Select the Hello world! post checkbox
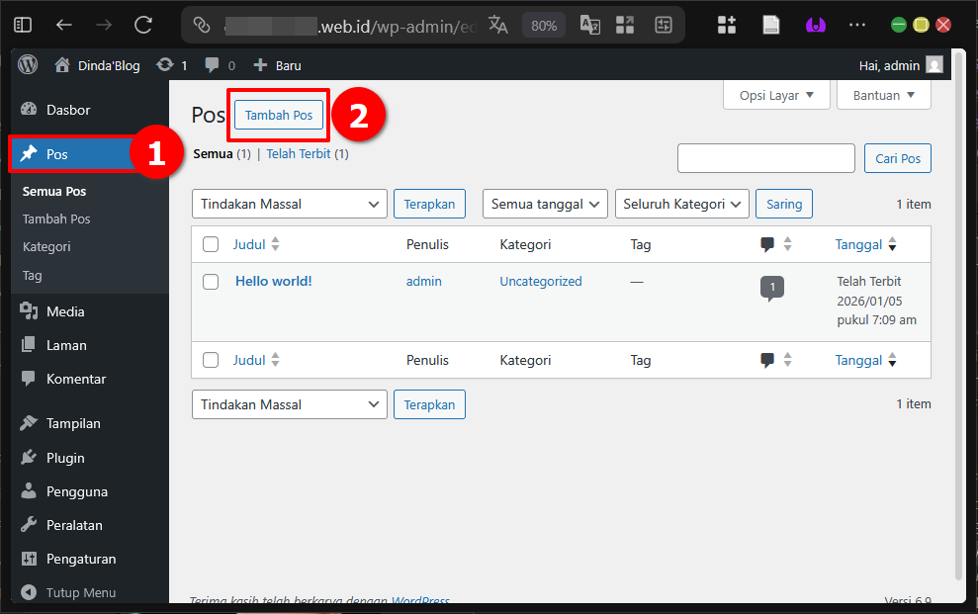 (x=211, y=281)
